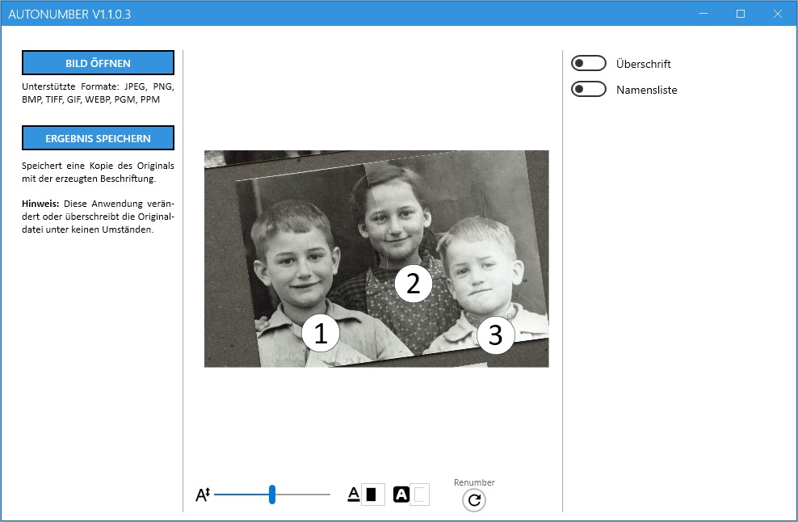The width and height of the screenshot is (798, 522).
Task: Select number label 3 on the photo
Action: pyautogui.click(x=495, y=335)
